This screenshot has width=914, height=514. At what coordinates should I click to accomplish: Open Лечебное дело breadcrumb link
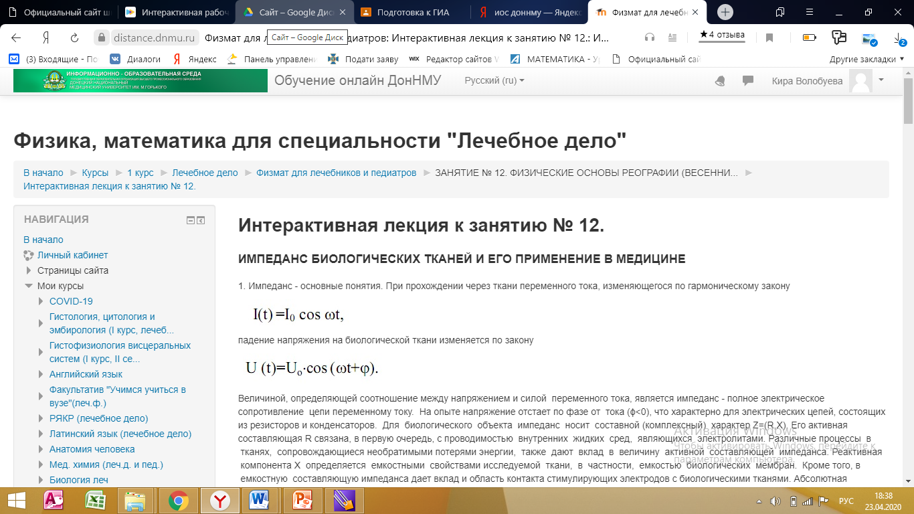pos(205,173)
